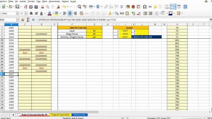Image resolution: width=212 pixels, height=119 pixels.
Task: Click the Clone formatting paintbrush icon
Action: (58, 7)
